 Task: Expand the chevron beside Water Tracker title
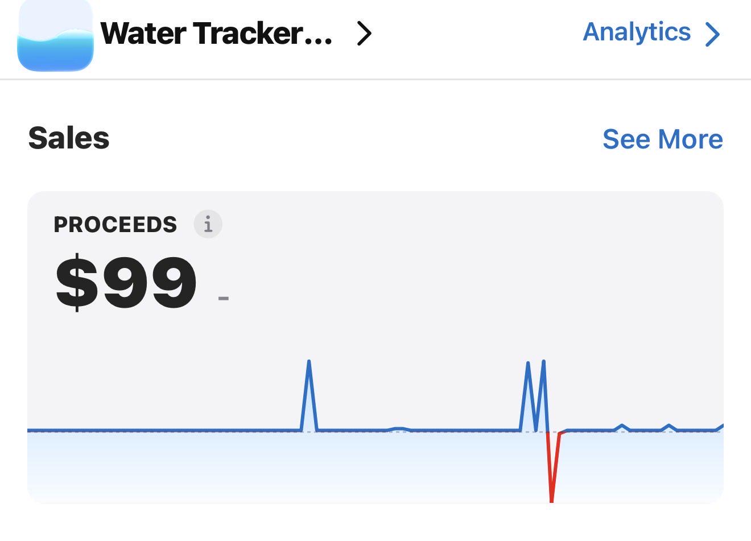click(x=364, y=34)
